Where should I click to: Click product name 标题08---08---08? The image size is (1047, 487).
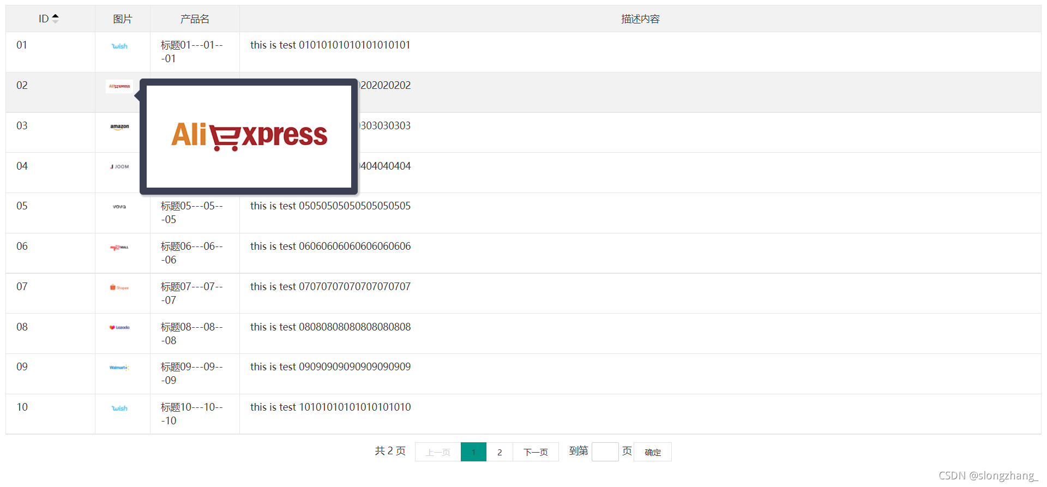[x=192, y=334]
